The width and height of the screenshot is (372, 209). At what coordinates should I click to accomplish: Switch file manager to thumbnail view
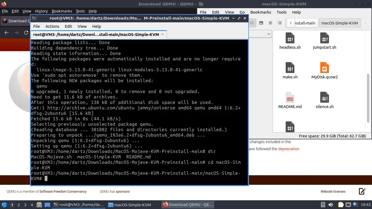[261, 23]
